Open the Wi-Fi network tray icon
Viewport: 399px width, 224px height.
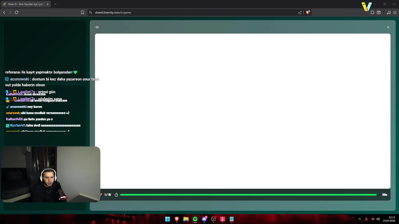tap(373, 219)
